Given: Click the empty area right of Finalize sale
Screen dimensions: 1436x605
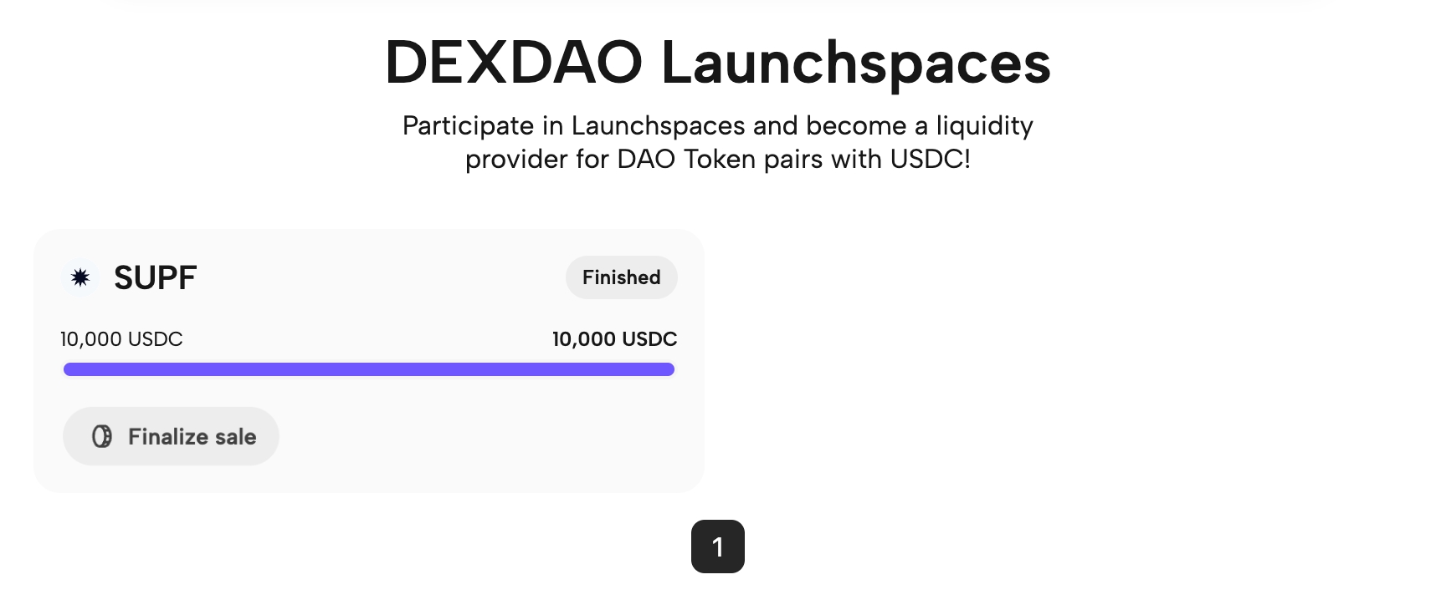Looking at the screenshot, I should [485, 436].
